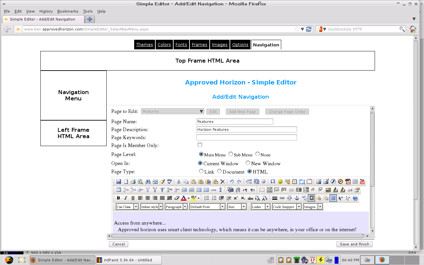Switch to the Themes tab
This screenshot has width=424, height=265.
(144, 45)
